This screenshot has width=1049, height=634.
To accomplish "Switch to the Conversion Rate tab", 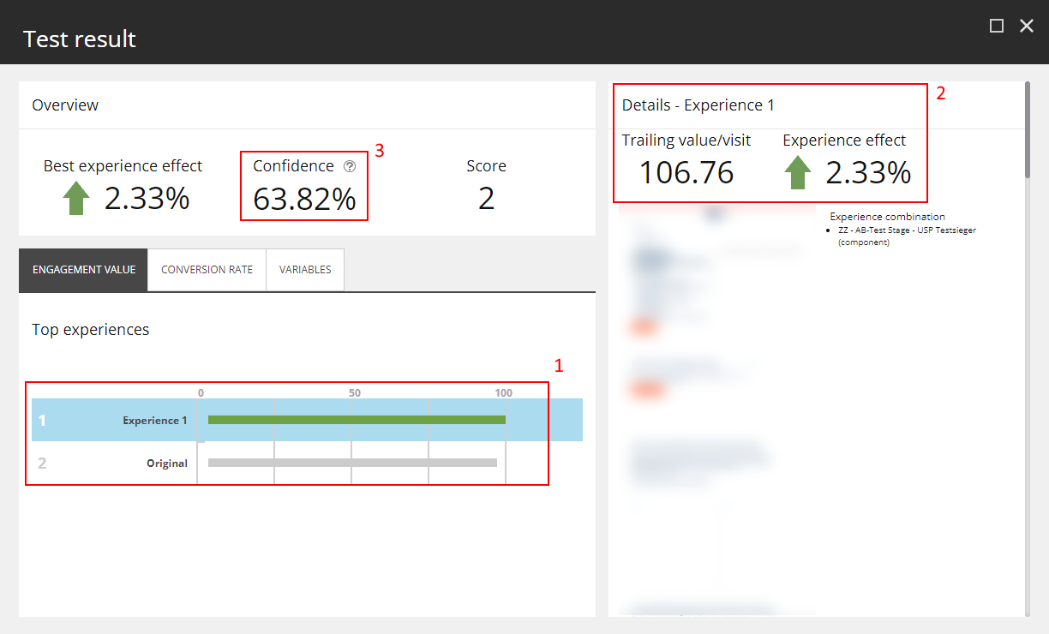I will pos(206,269).
